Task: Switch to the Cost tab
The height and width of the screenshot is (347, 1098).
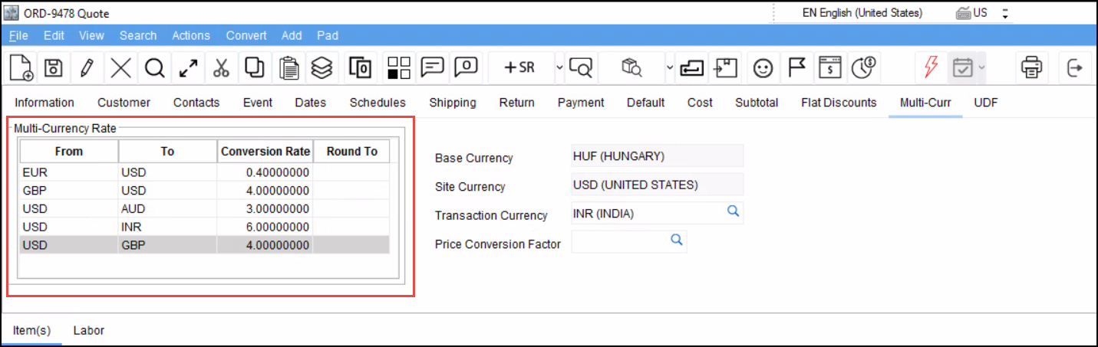Action: pos(700,102)
